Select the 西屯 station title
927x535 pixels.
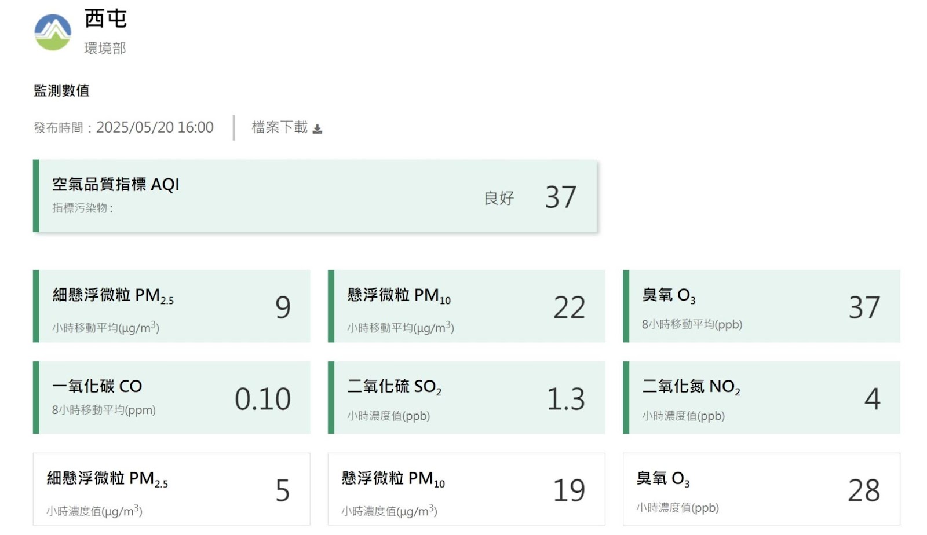point(105,19)
